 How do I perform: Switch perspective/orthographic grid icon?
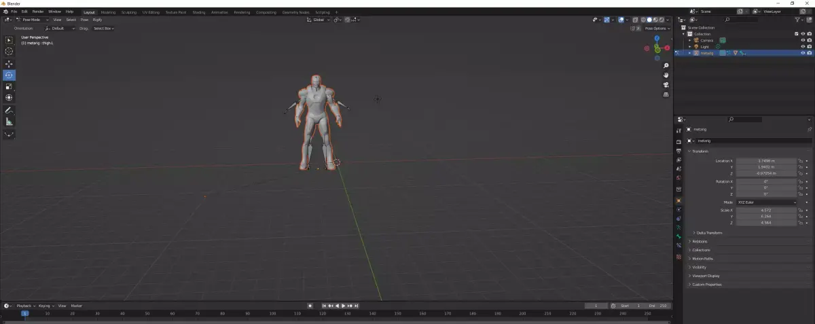[x=666, y=94]
